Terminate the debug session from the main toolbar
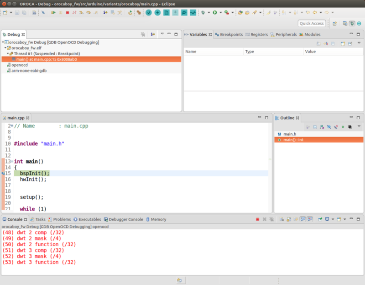 click(68, 13)
